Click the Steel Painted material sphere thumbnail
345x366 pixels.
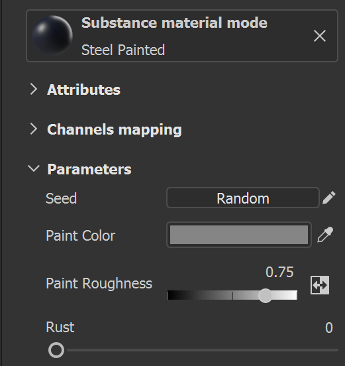click(x=52, y=36)
